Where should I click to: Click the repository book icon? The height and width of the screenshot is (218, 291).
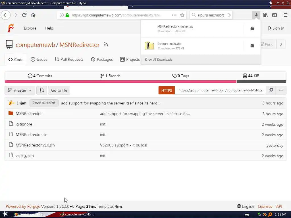(x=9, y=44)
